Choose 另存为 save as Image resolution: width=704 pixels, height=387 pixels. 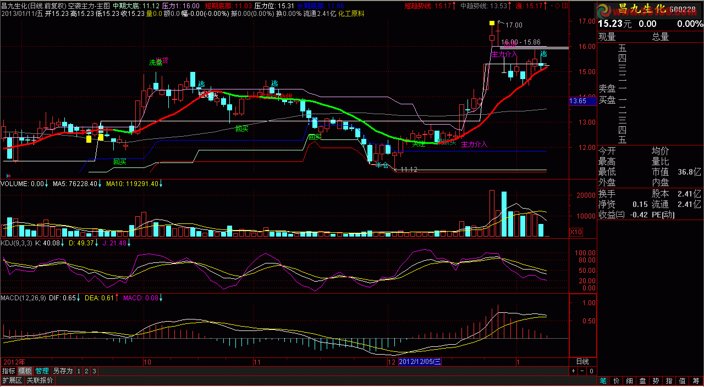coord(63,371)
